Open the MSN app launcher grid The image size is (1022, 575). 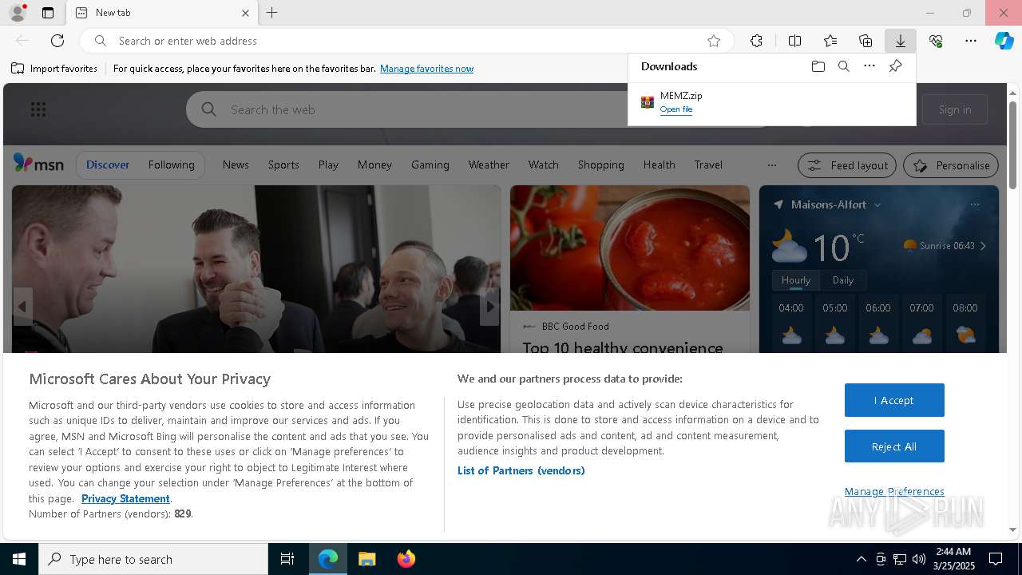point(38,109)
